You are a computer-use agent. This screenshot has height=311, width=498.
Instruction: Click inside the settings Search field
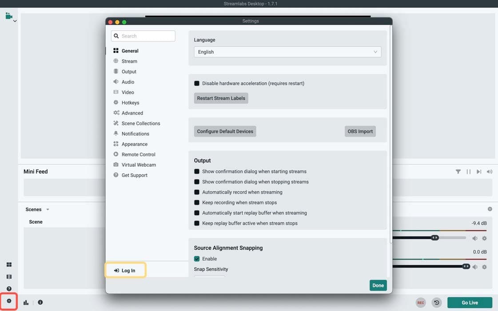143,35
